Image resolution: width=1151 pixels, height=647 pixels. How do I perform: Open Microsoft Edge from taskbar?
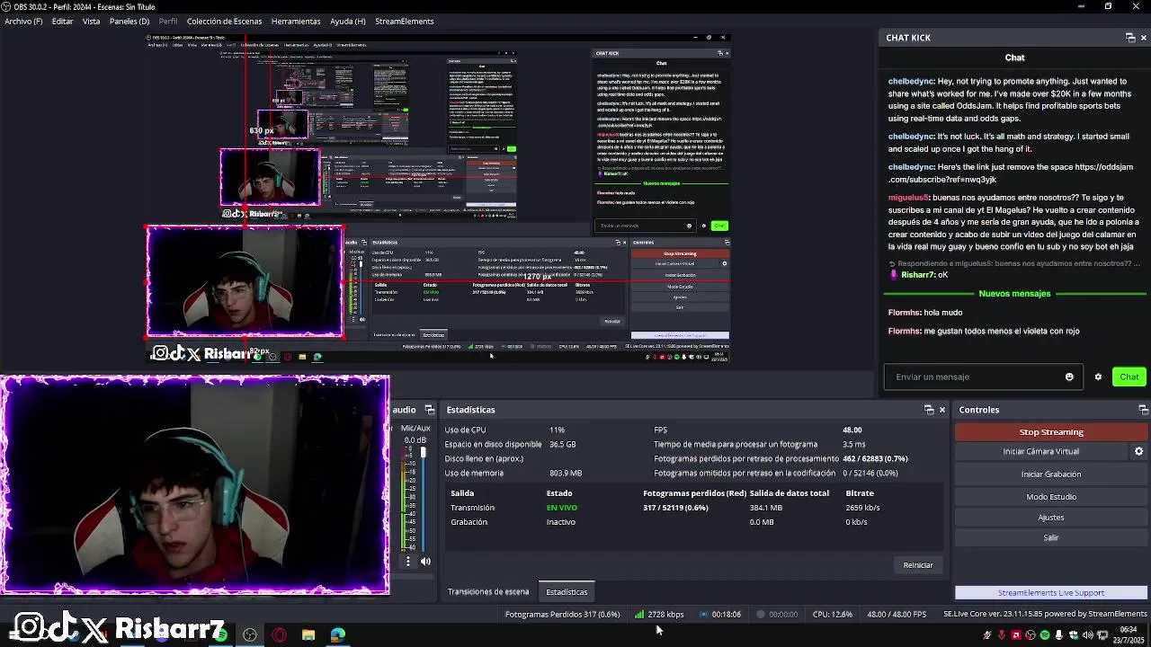337,635
